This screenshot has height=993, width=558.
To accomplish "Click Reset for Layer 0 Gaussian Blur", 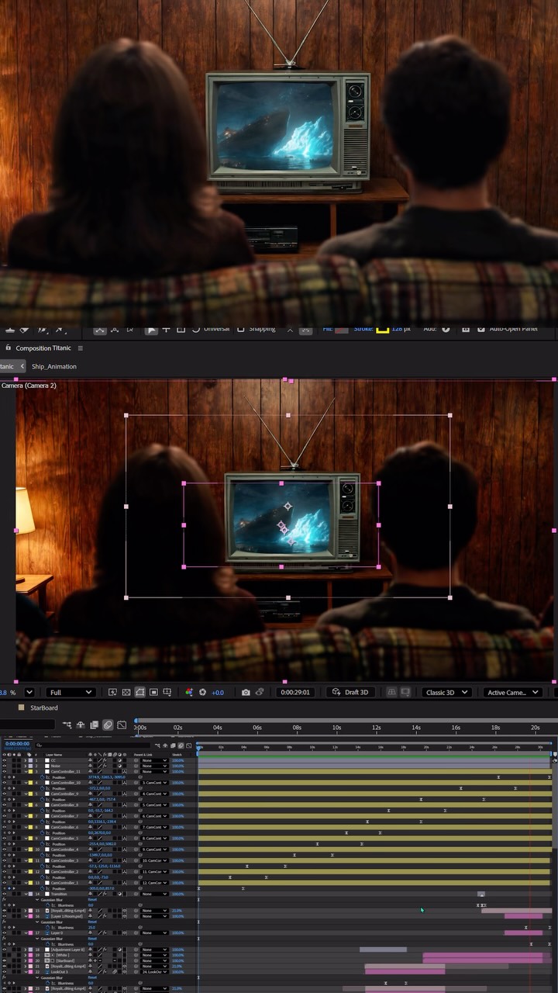I will pyautogui.click(x=92, y=939).
